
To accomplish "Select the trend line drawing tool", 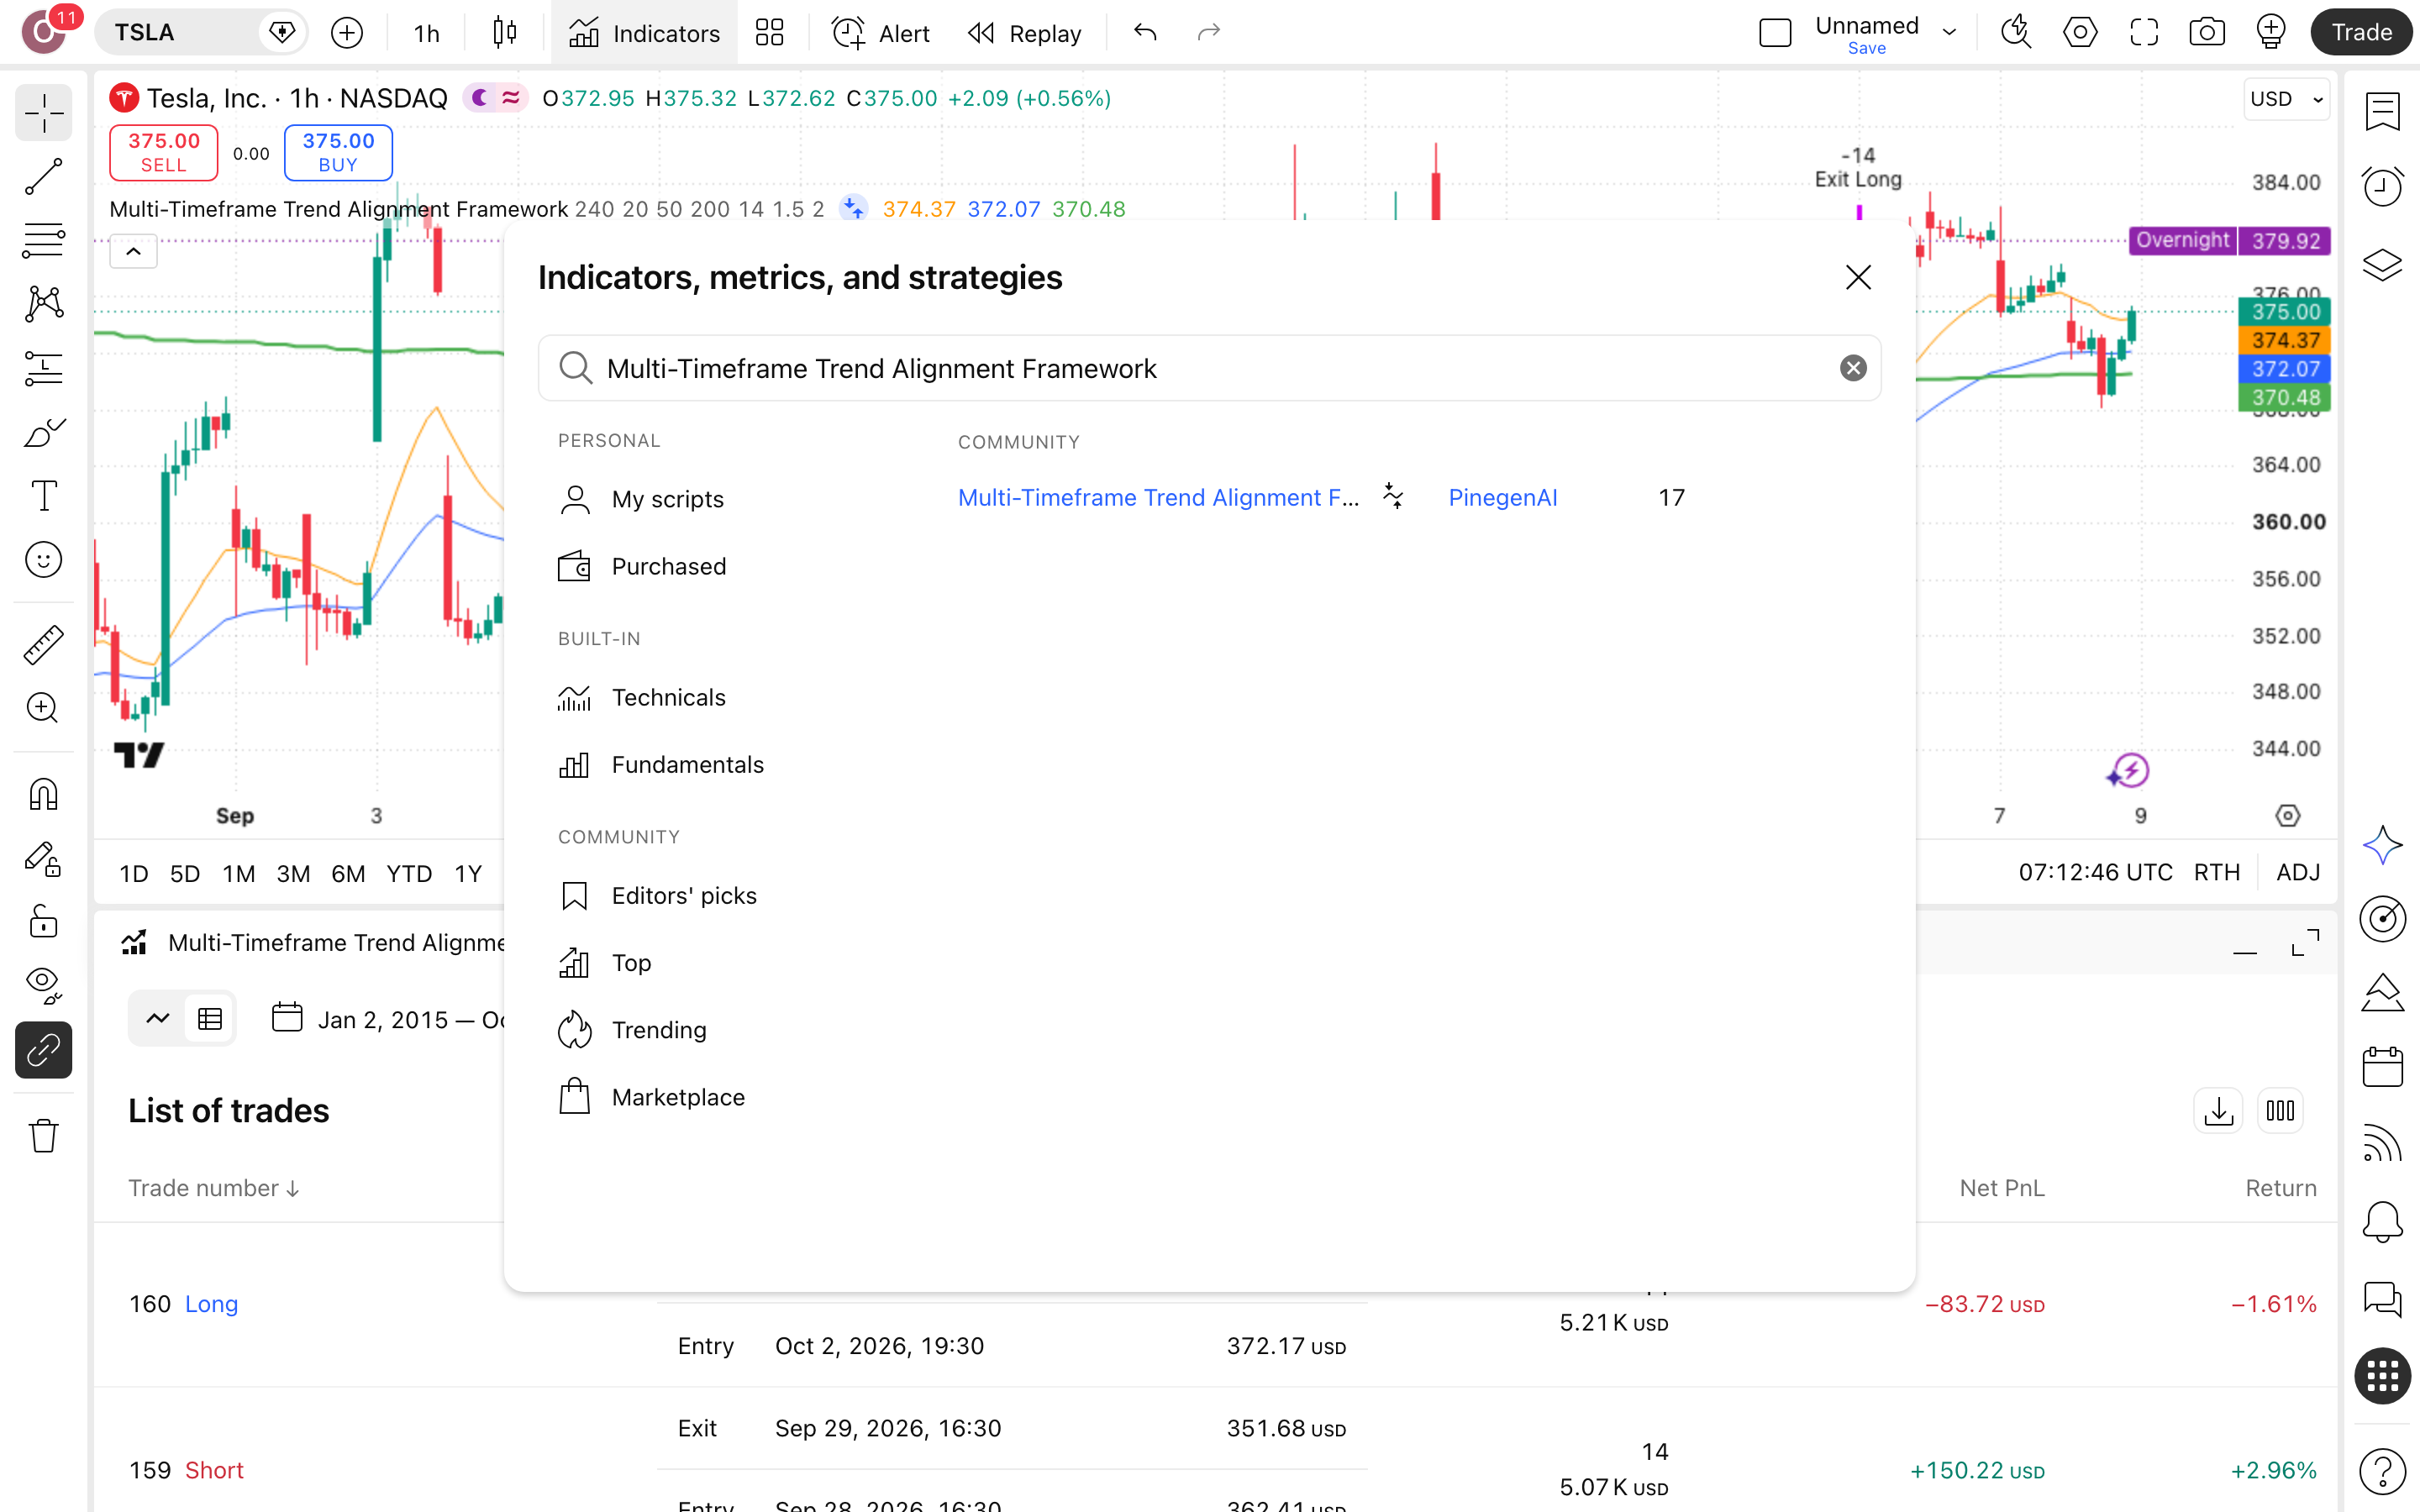I will point(43,176).
